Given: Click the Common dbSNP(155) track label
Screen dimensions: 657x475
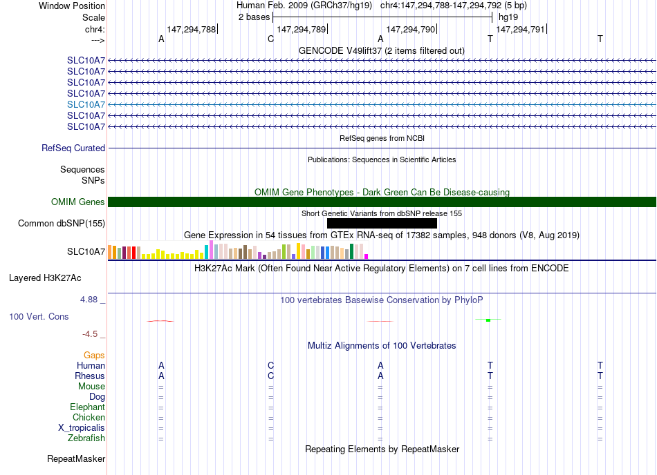Looking at the screenshot, I should (62, 223).
